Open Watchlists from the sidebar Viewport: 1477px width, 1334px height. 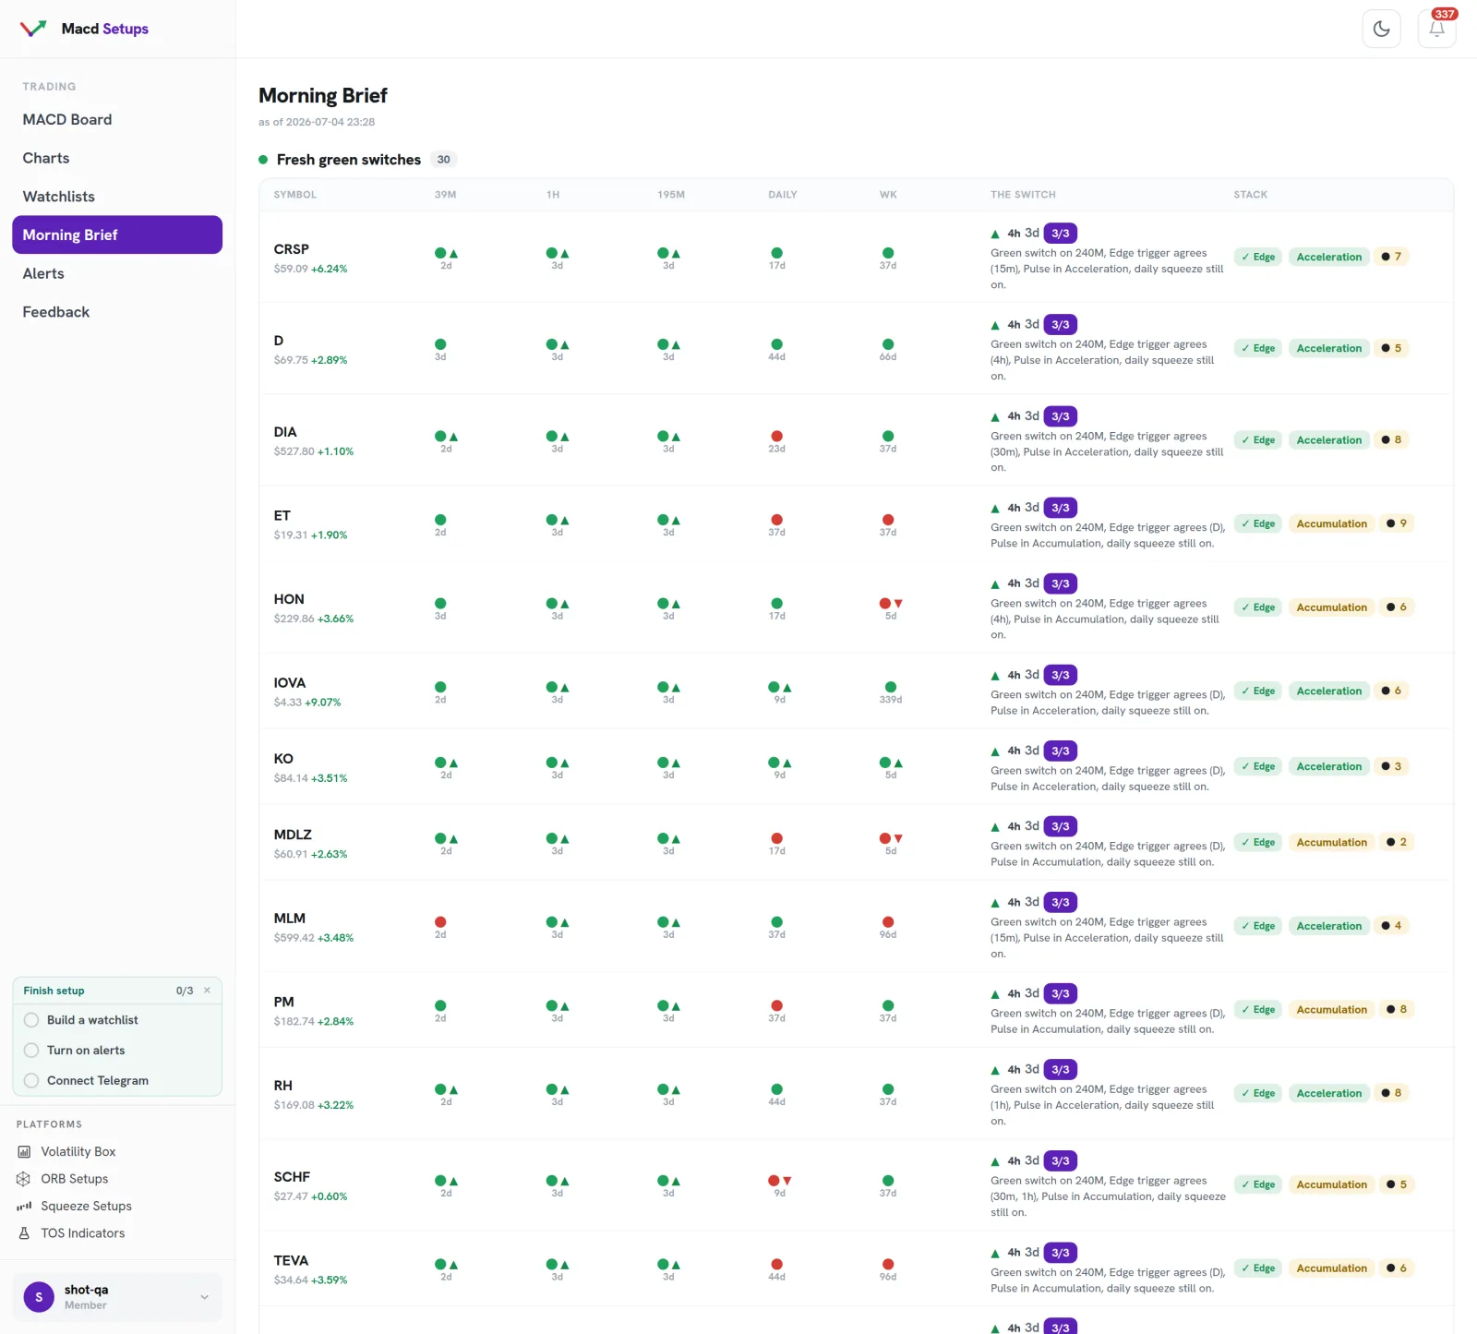tap(59, 197)
